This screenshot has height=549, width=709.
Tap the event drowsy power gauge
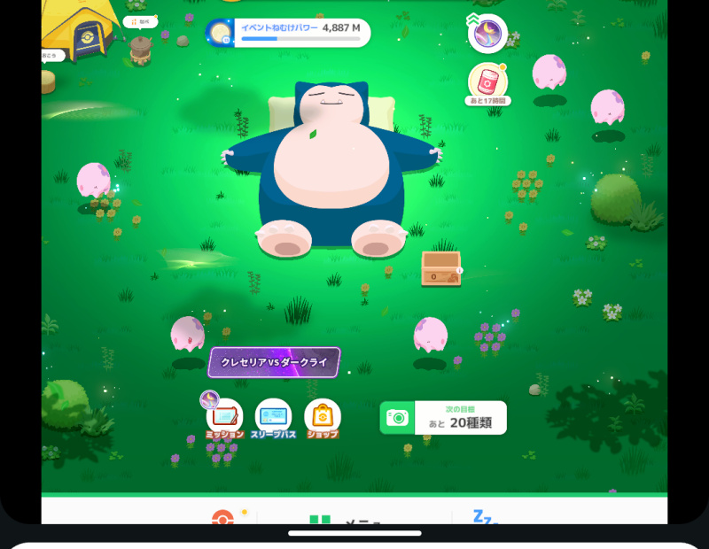[289, 33]
